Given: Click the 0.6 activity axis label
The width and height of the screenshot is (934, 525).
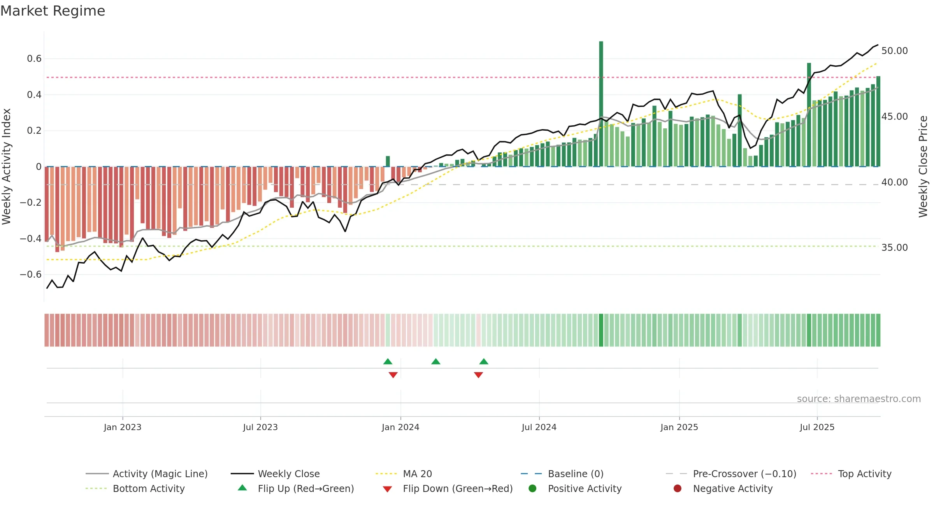Looking at the screenshot, I should (x=34, y=59).
